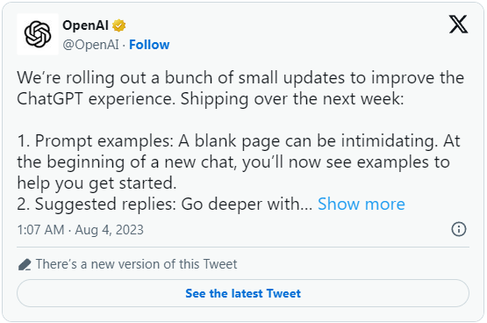Open the X logo in the tweet corner
The width and height of the screenshot is (487, 323).
pyautogui.click(x=458, y=25)
